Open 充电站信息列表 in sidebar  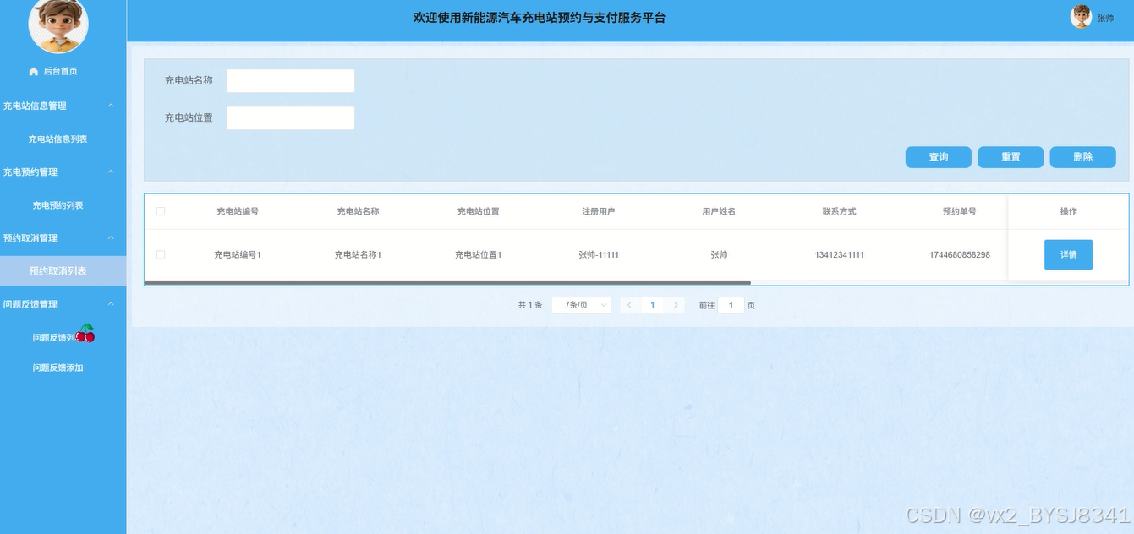[x=58, y=139]
